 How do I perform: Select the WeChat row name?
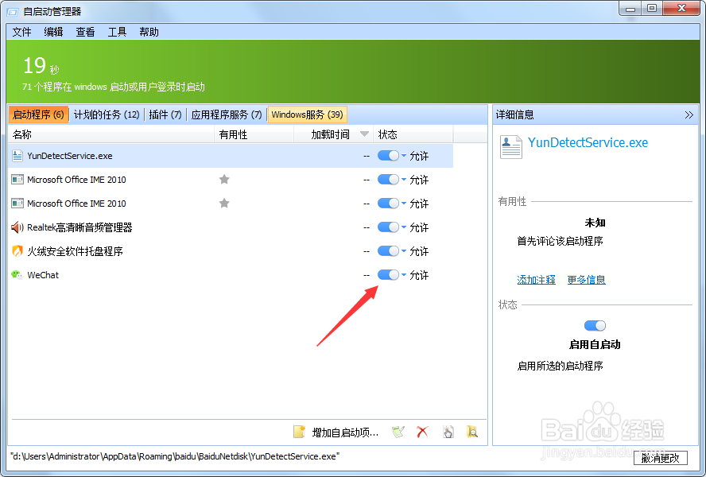pyautogui.click(x=43, y=275)
